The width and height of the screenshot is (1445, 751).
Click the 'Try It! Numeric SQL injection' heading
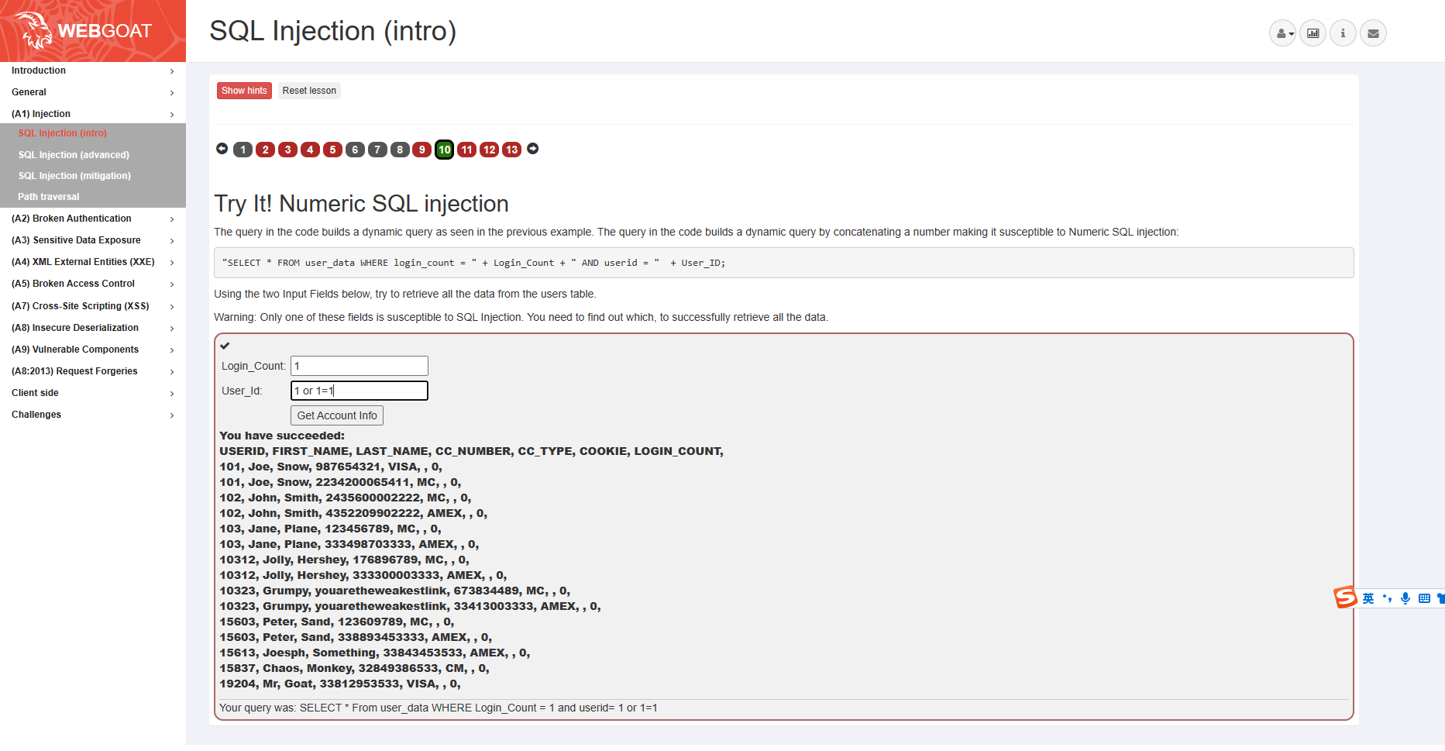point(361,204)
